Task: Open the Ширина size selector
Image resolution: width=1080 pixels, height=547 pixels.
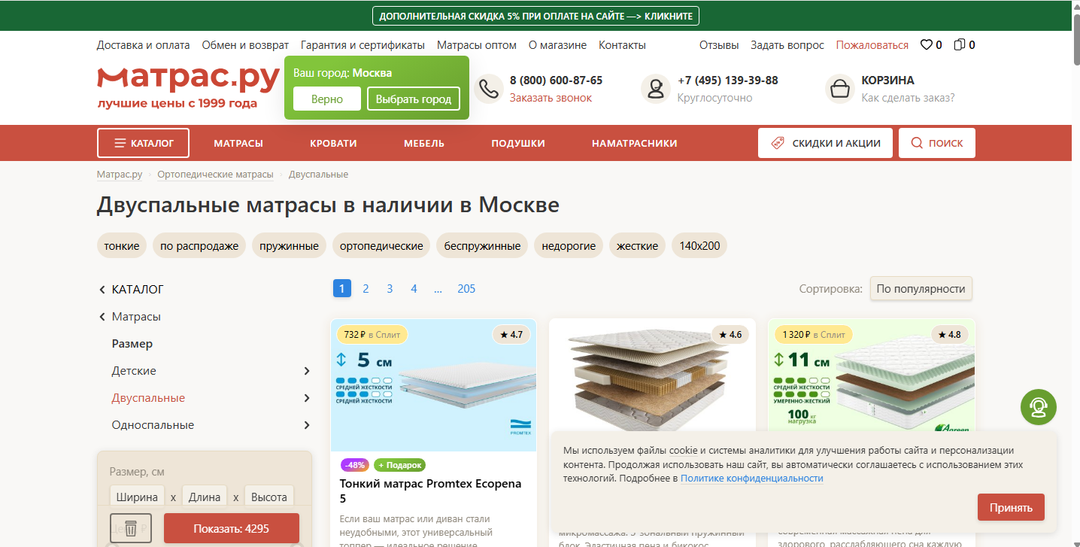Action: pyautogui.click(x=137, y=497)
